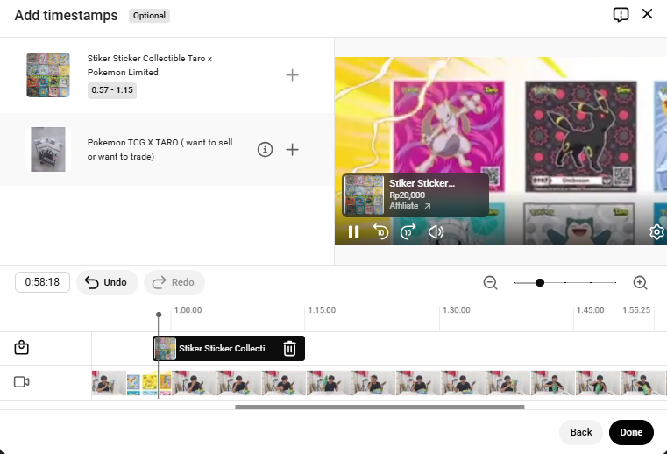Pause the video preview
The width and height of the screenshot is (667, 454).
[x=354, y=232]
